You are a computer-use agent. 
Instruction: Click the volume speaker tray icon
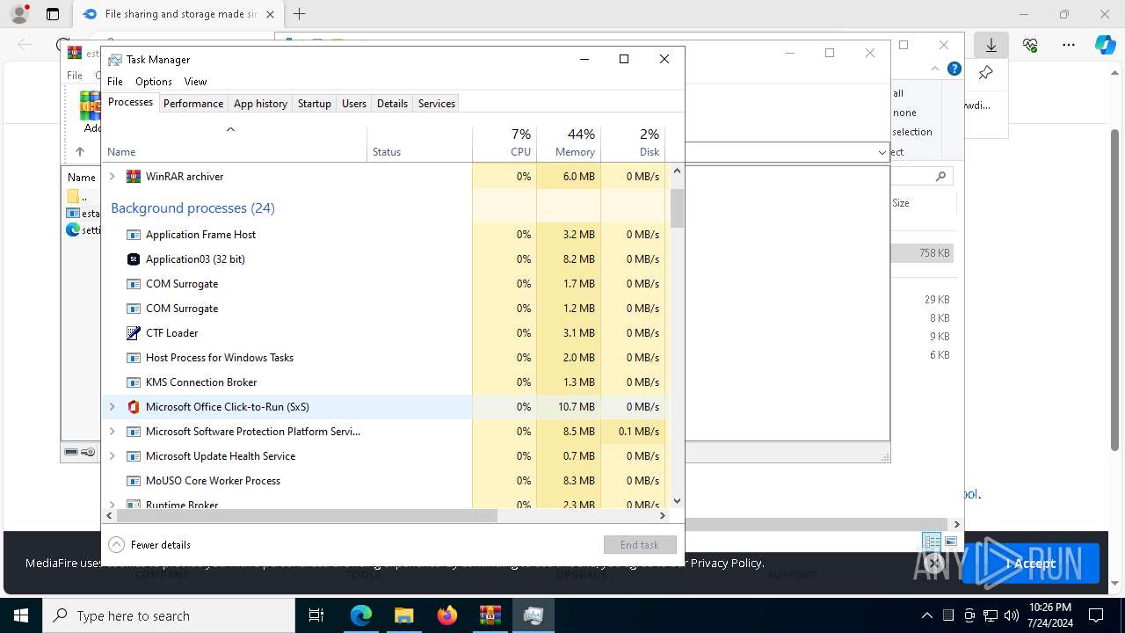(1012, 615)
